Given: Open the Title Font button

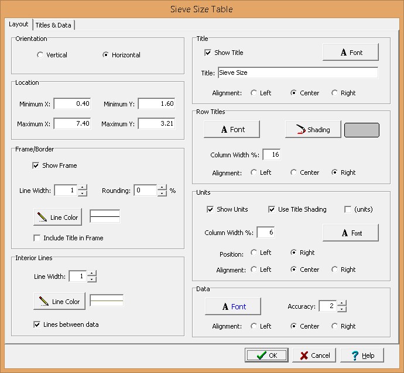Looking at the screenshot, I should point(350,53).
